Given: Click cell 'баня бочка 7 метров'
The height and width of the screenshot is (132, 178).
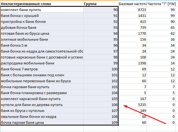Looking at the screenshot, I should tap(42, 69).
